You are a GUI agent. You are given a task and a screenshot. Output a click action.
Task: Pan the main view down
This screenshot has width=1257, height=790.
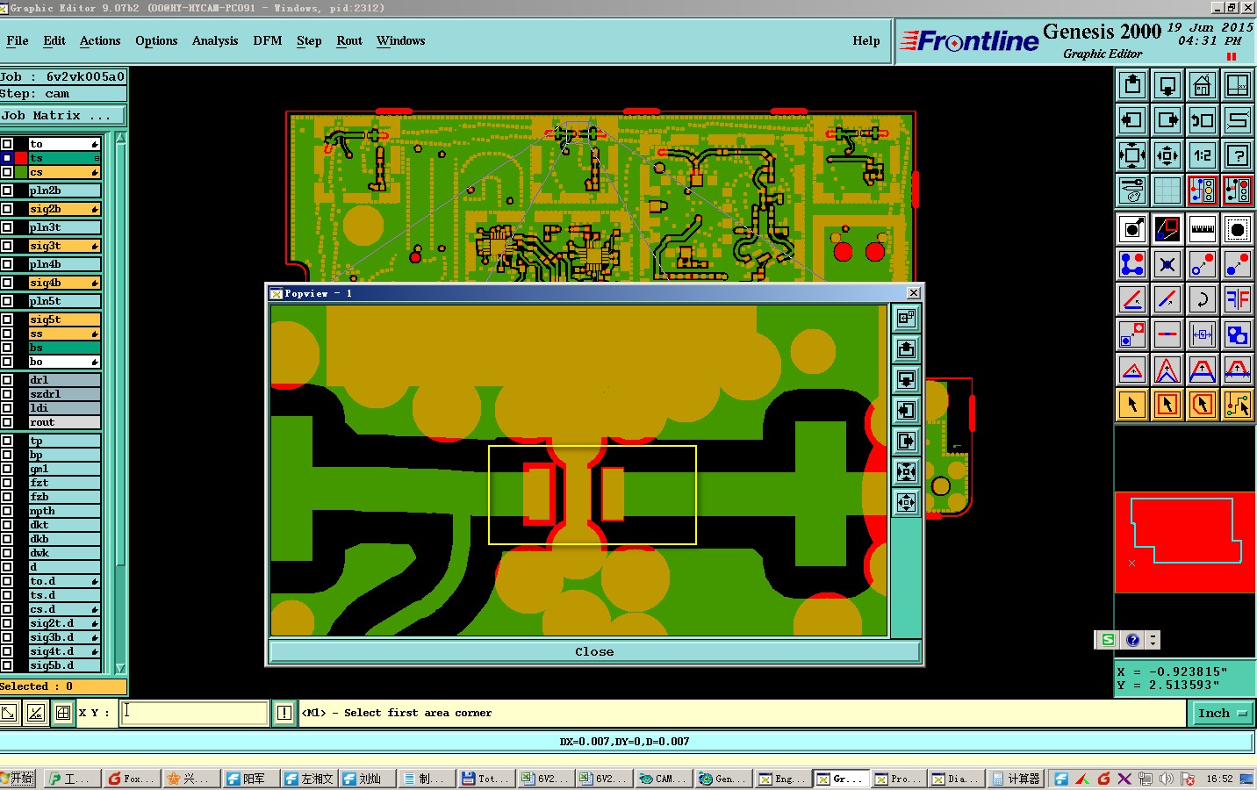pyautogui.click(x=1167, y=85)
